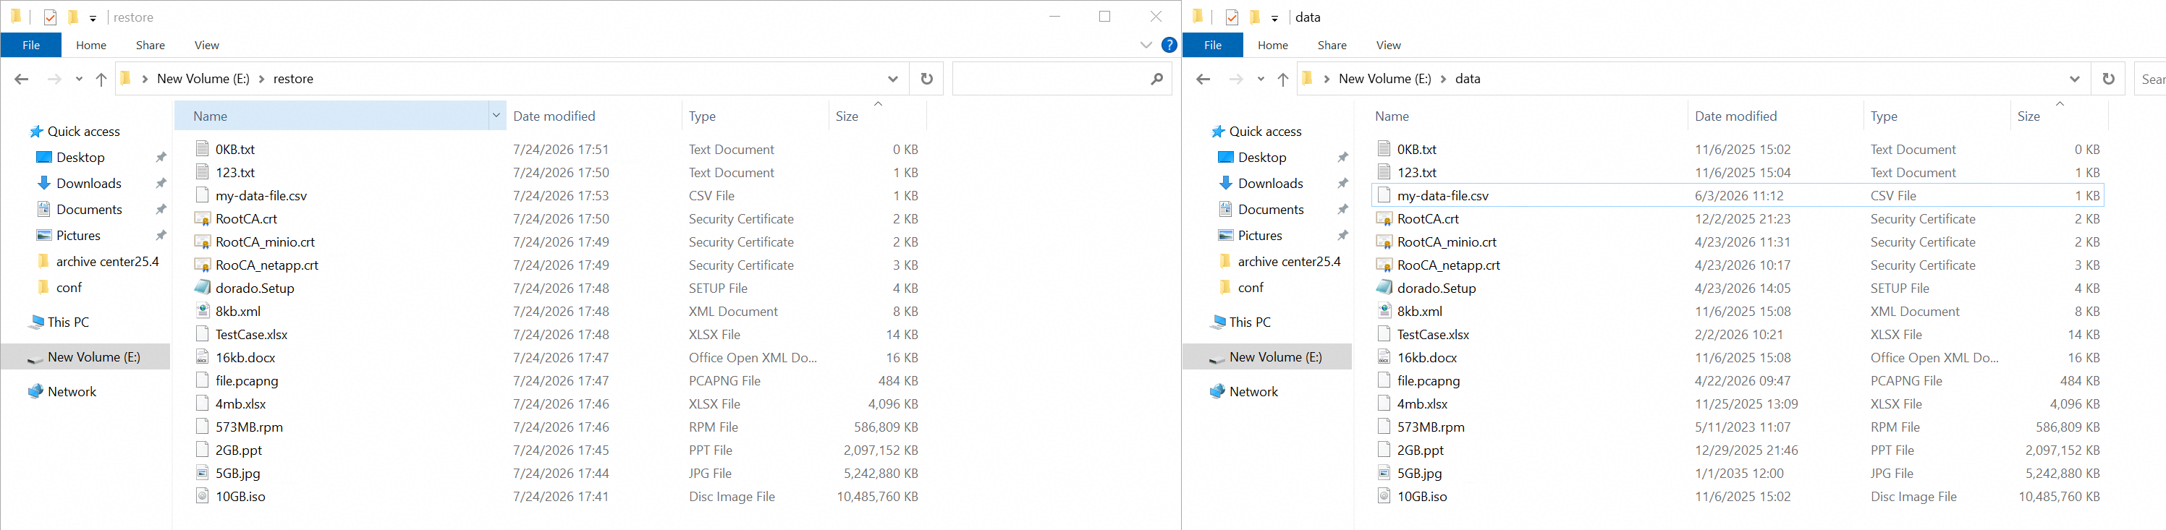This screenshot has height=530, width=2166.
Task: Click the 16kb.docx document icon in data window
Action: coord(1383,358)
